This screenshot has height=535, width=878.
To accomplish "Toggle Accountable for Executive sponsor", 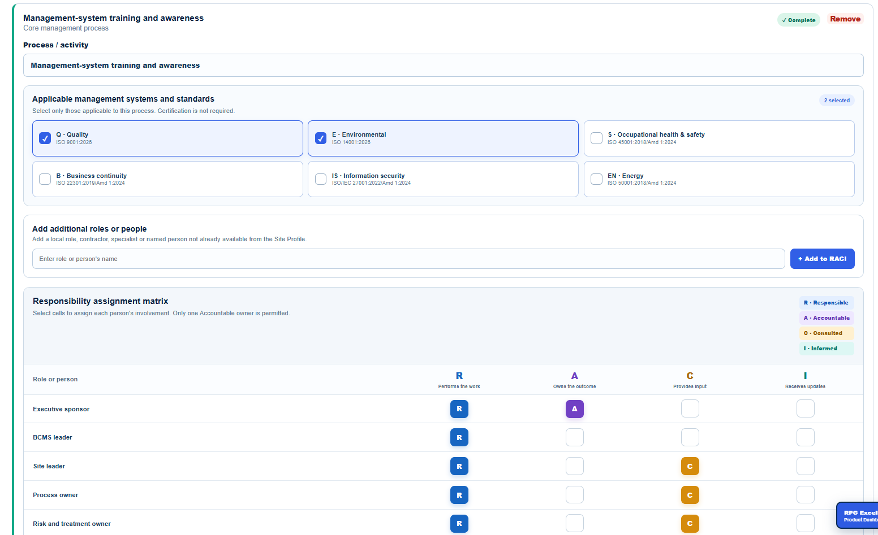I will 575,409.
